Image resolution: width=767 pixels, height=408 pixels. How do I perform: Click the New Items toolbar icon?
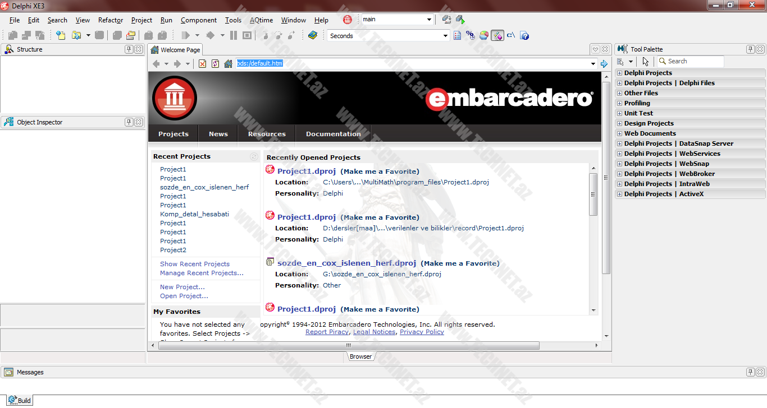pyautogui.click(x=61, y=35)
